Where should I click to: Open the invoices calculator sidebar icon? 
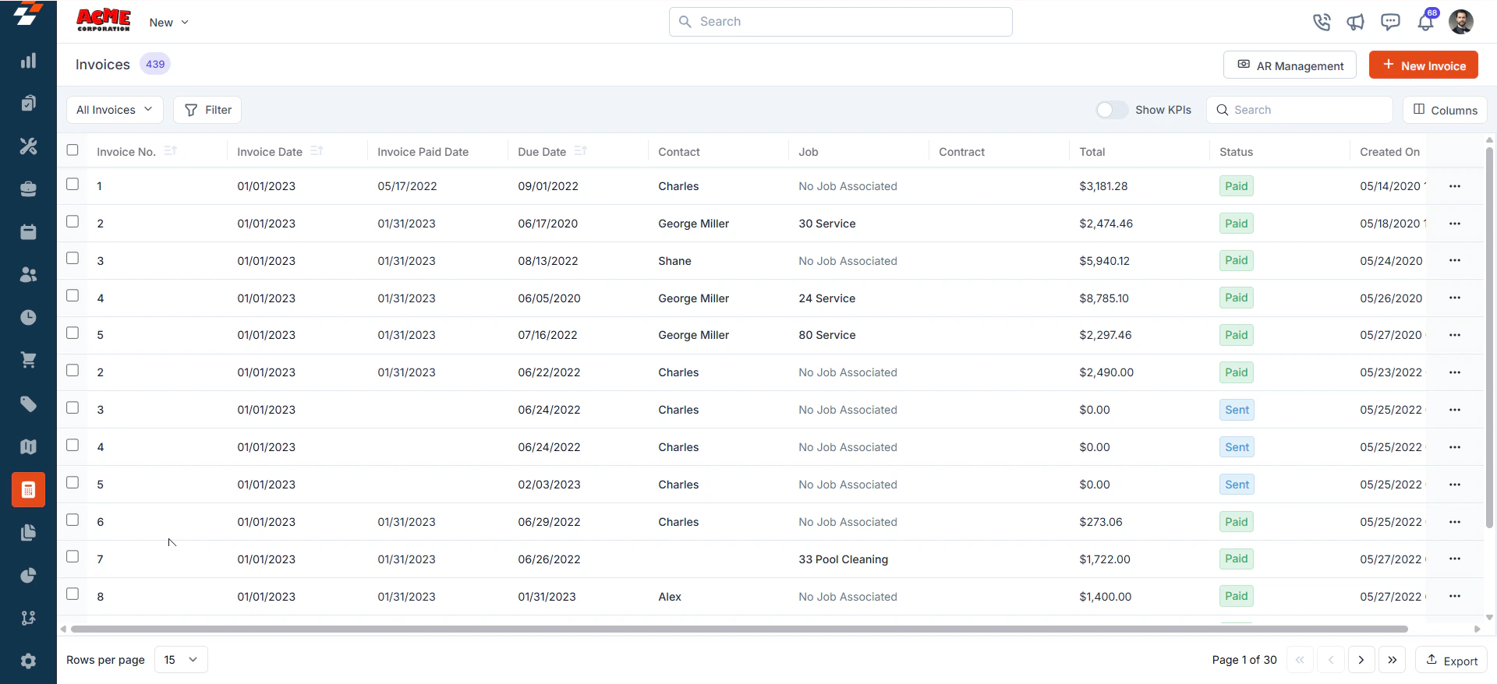(x=28, y=490)
